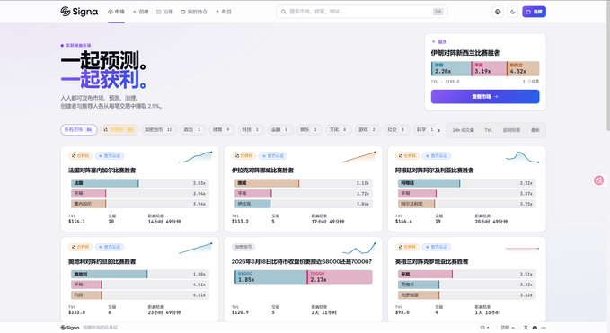Click trend sparkline on France vs Senegal card

coord(195,156)
